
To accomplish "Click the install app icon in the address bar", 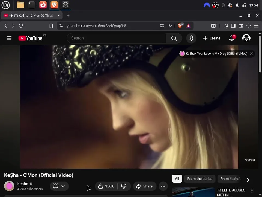I will 162,26.
